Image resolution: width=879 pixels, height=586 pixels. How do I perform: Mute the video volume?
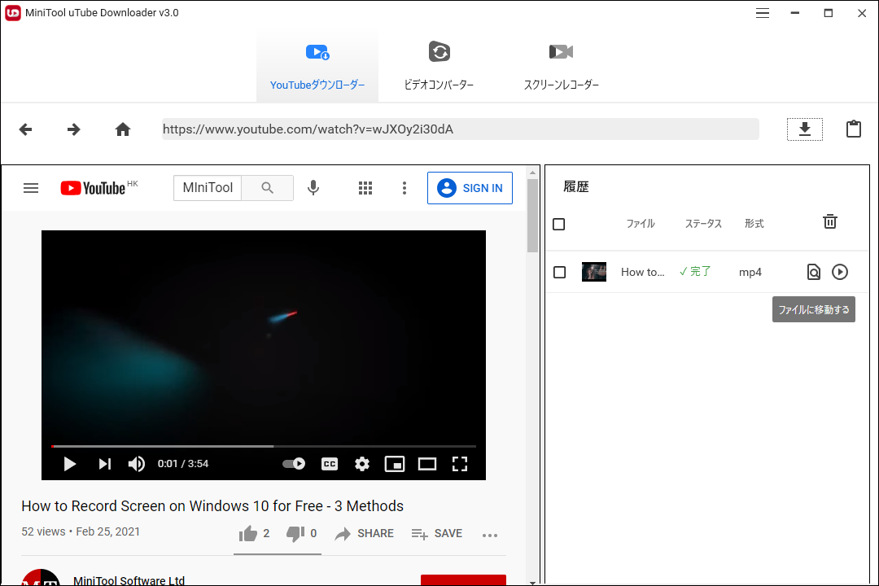(x=137, y=464)
